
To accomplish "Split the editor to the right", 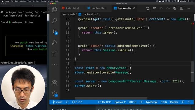I will (182, 8).
